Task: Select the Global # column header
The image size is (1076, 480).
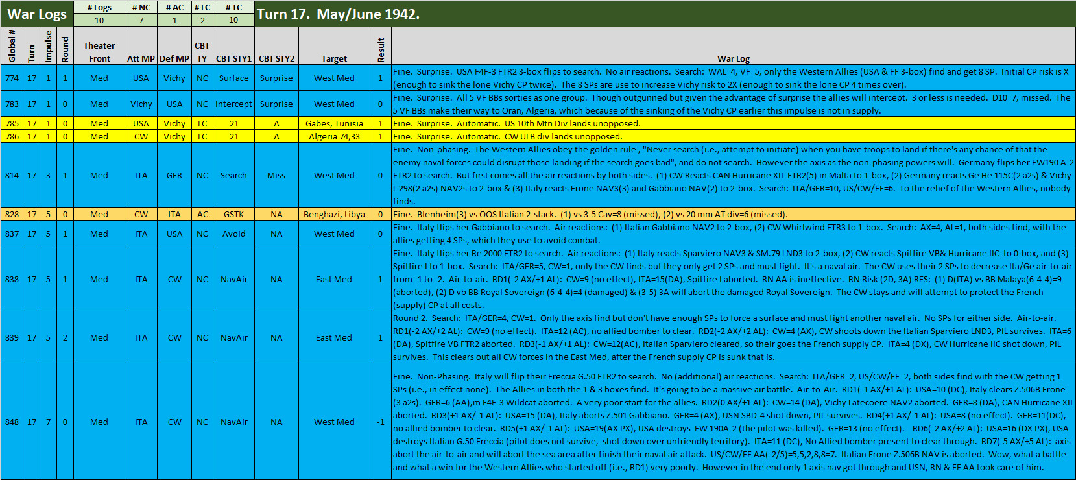Action: 12,45
